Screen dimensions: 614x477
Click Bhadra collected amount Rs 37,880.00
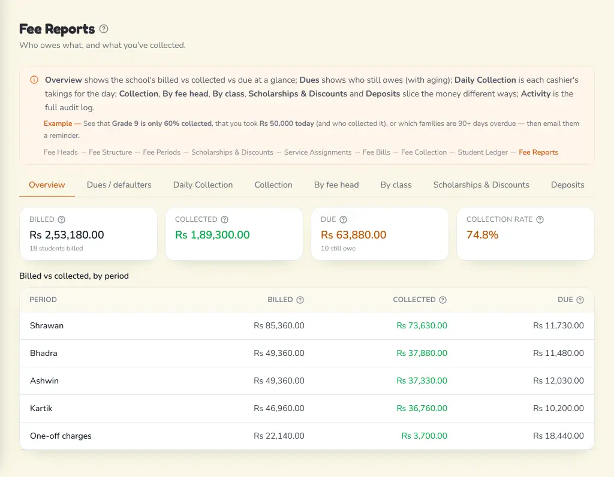[422, 354]
